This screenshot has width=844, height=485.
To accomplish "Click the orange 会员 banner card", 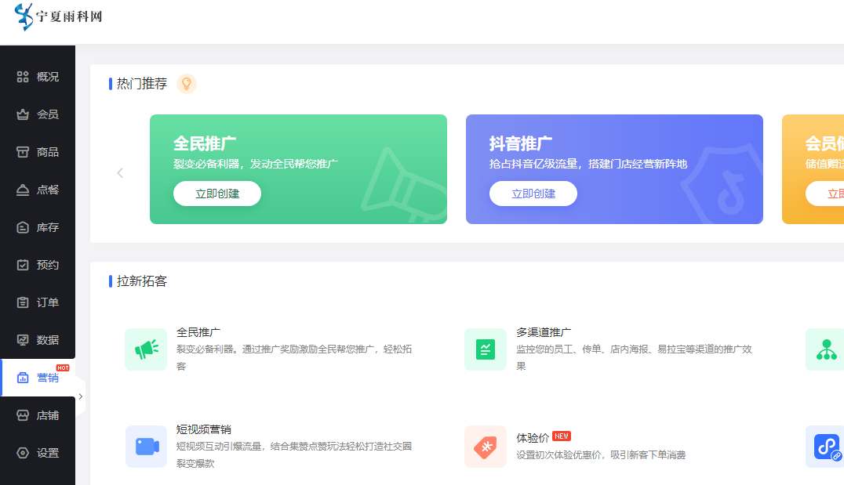I will 813,169.
